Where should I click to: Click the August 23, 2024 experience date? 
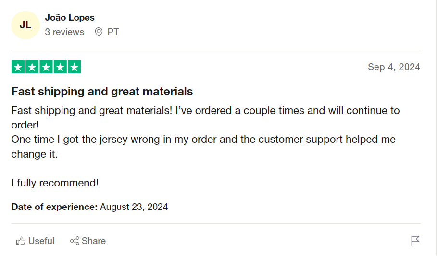tap(134, 207)
